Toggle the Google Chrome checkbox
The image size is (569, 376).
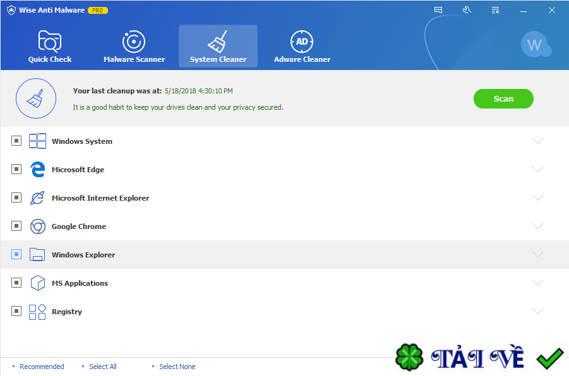click(16, 226)
